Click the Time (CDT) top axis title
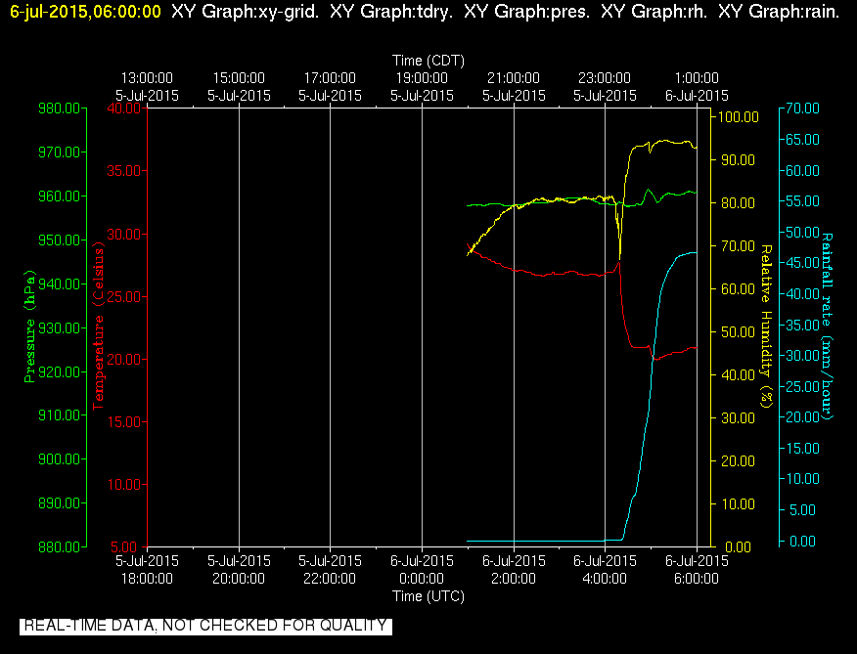857x654 pixels. (428, 60)
